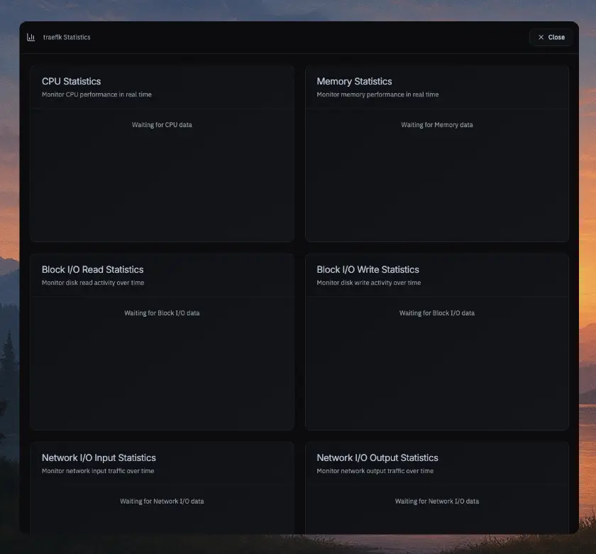
Task: Close the traefik Statistics dialog
Action: pyautogui.click(x=551, y=37)
